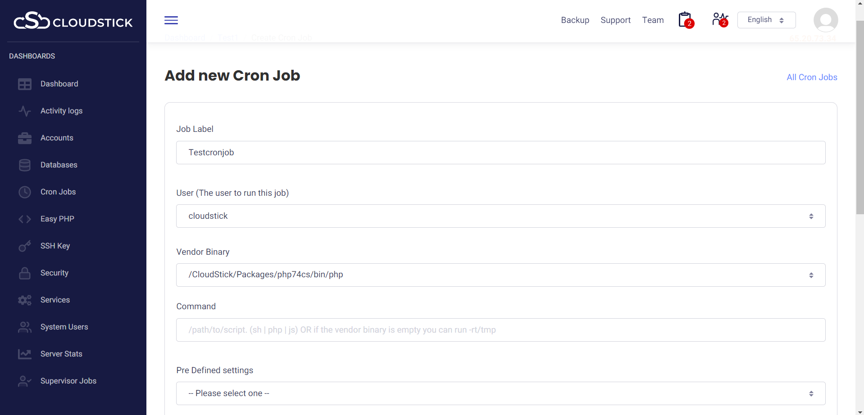
Task: Open the Vendor Binary dropdown
Action: click(500, 275)
